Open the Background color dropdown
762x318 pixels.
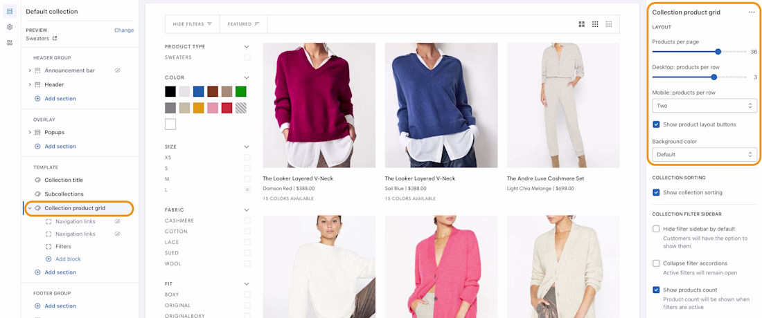point(705,155)
